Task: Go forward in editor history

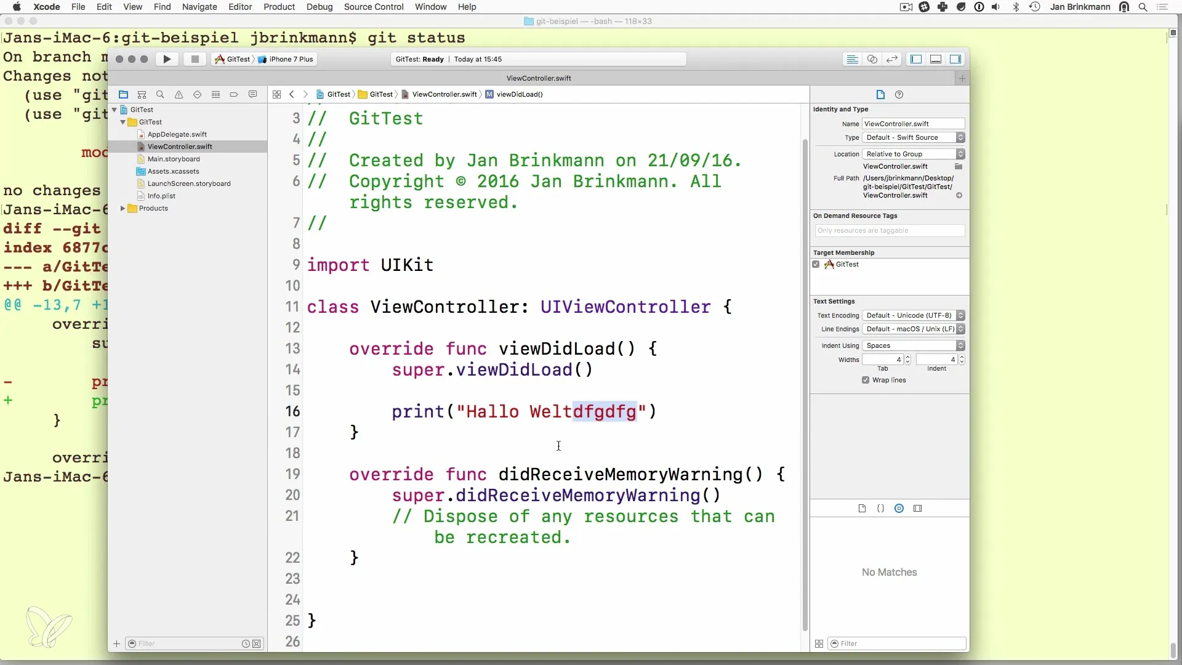Action: click(x=305, y=94)
